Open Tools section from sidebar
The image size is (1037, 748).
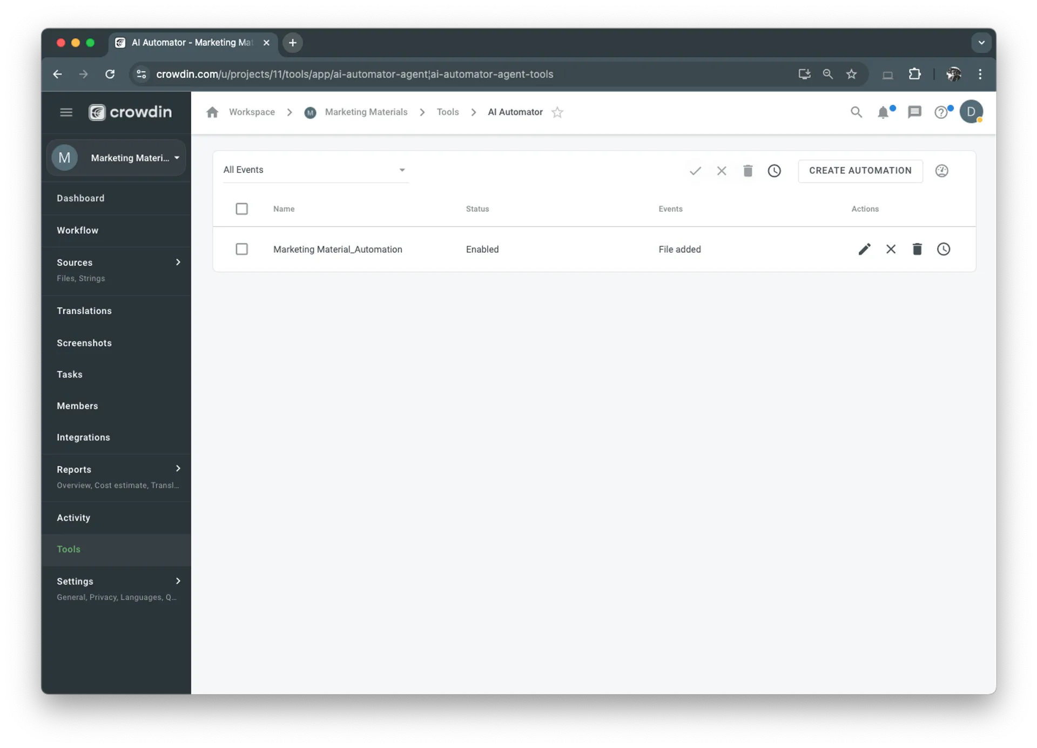tap(69, 549)
